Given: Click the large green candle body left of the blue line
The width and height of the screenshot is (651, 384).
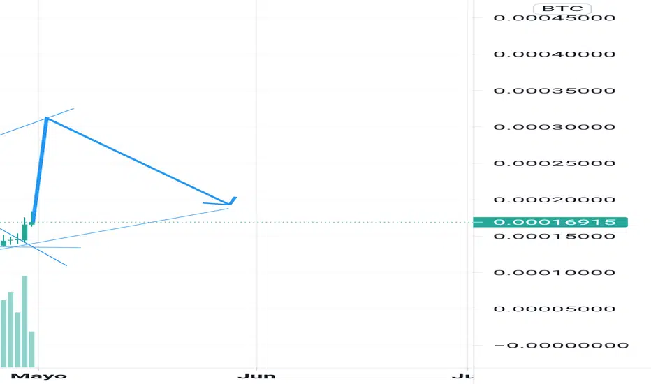Looking at the screenshot, I should pos(24,232).
